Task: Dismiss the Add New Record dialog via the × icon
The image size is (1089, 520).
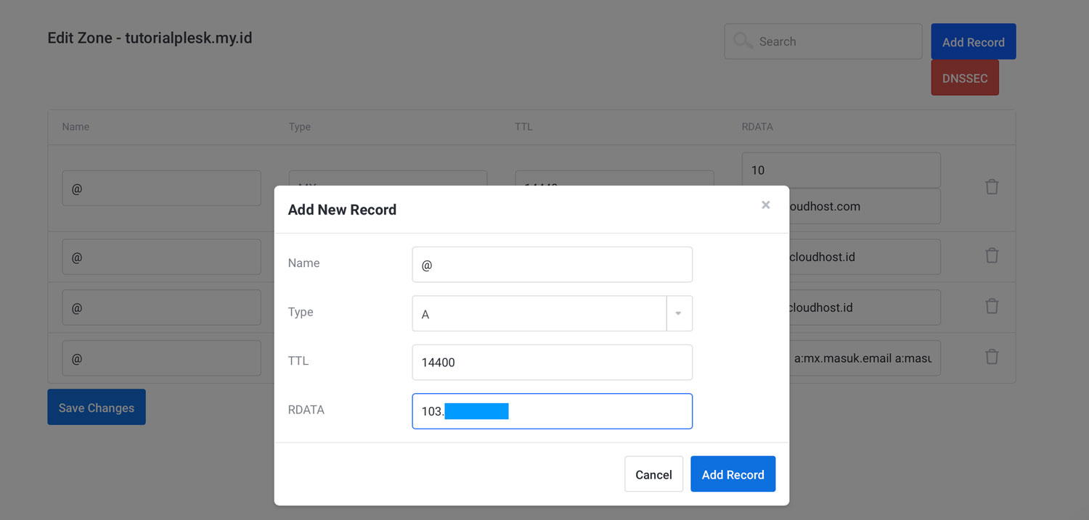Action: click(765, 205)
